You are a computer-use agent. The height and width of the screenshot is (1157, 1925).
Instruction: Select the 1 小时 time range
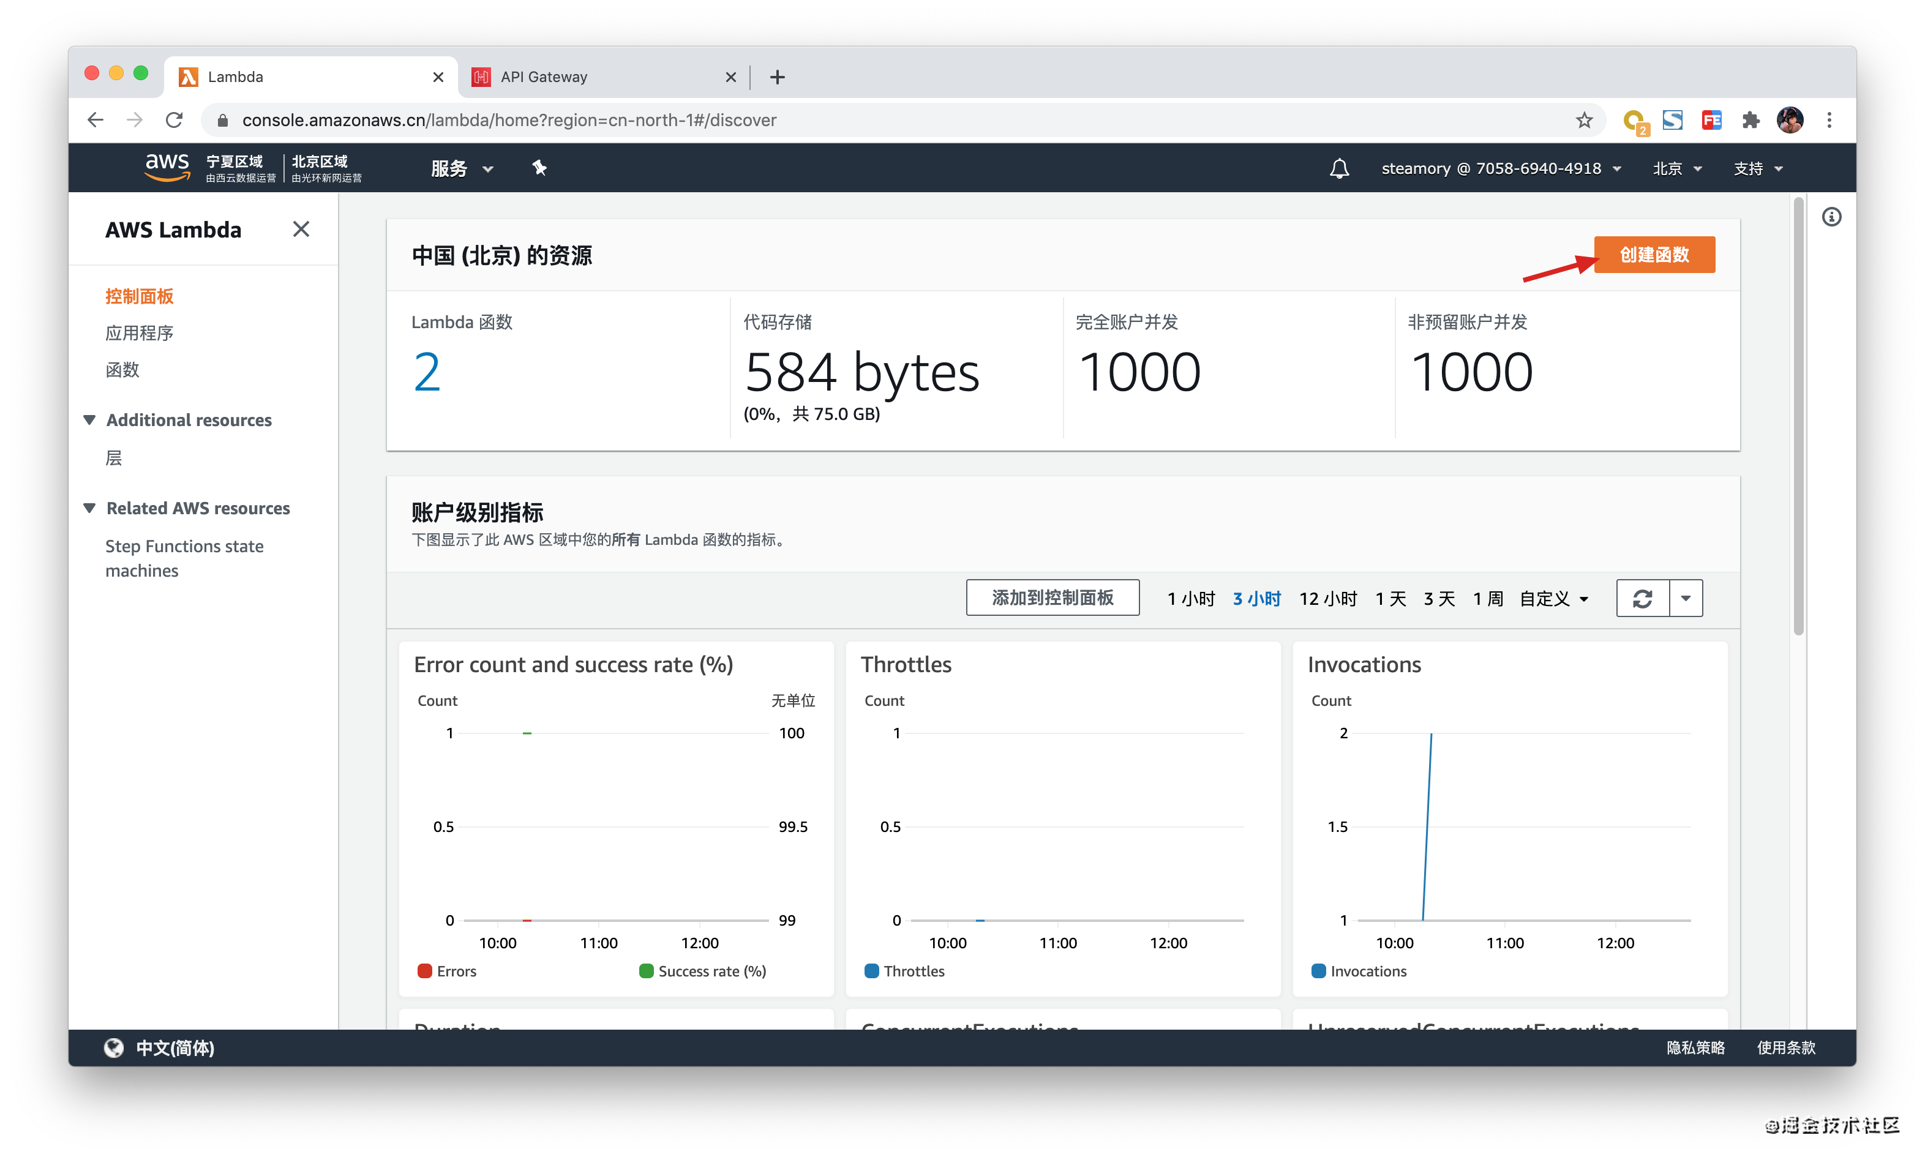(1190, 599)
